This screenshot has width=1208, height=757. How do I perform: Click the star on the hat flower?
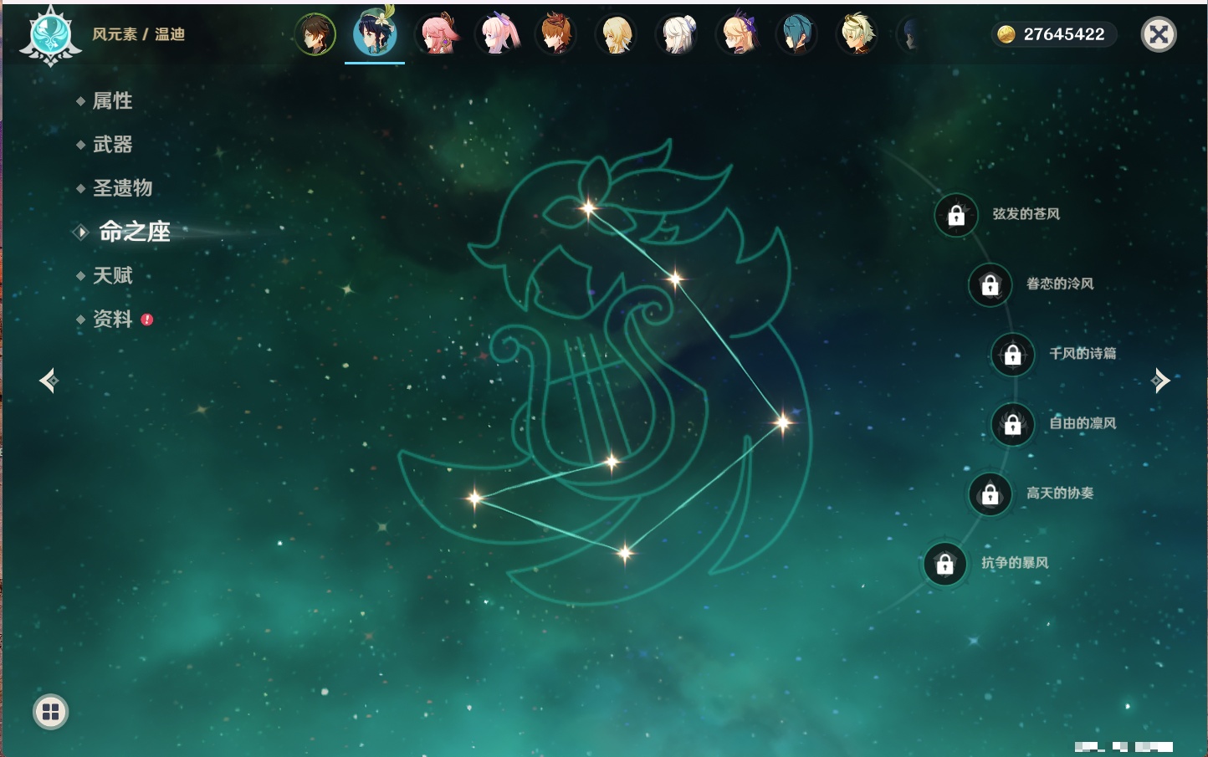tap(588, 207)
